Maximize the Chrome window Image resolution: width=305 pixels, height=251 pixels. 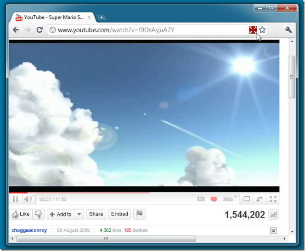click(x=271, y=8)
